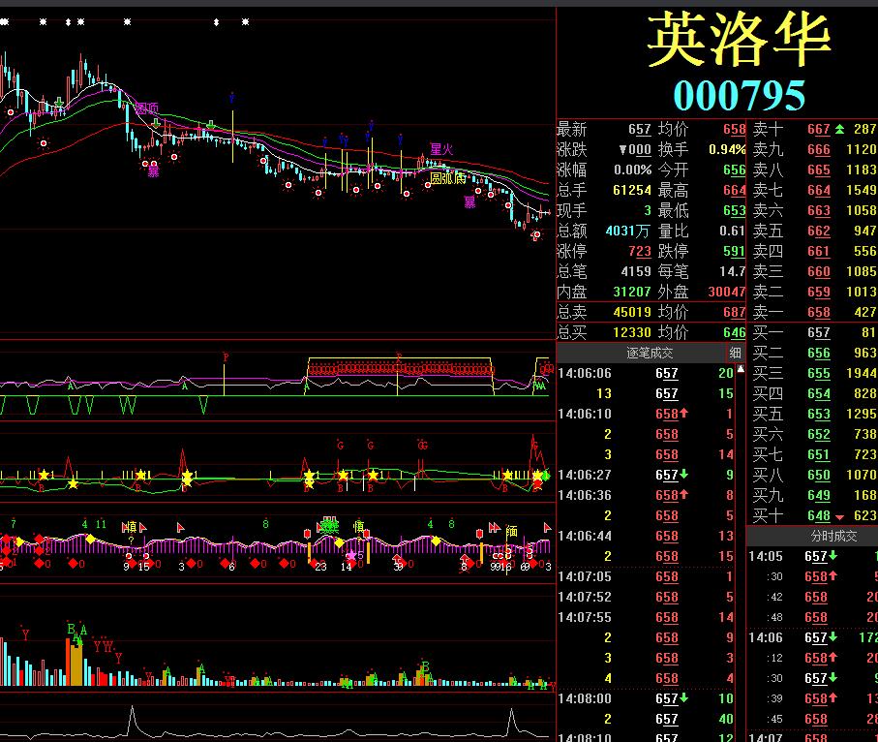The height and width of the screenshot is (742, 878).
Task: Click the 总卖 value 45019
Action: (x=631, y=312)
